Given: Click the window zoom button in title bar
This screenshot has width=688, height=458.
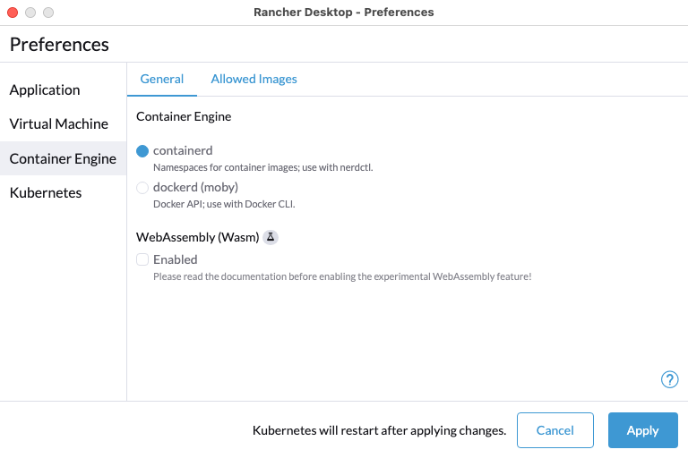Looking at the screenshot, I should (x=48, y=13).
